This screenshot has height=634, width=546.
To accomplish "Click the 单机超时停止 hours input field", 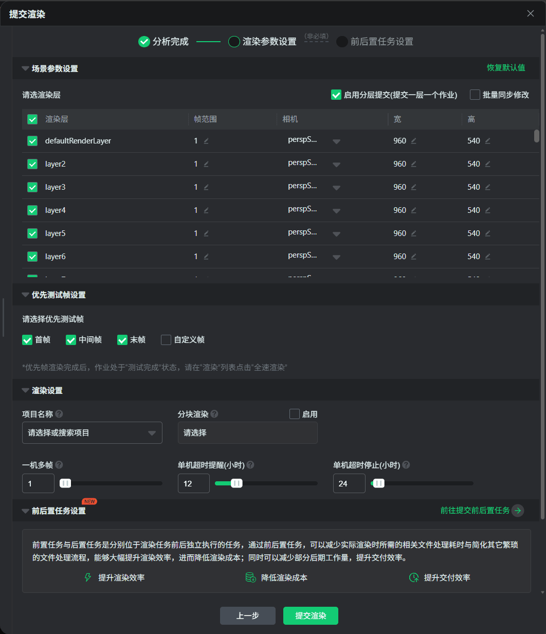I will (349, 483).
